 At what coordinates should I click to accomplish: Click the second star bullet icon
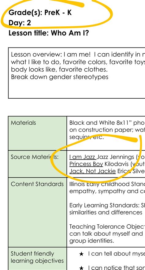click(x=81, y=268)
